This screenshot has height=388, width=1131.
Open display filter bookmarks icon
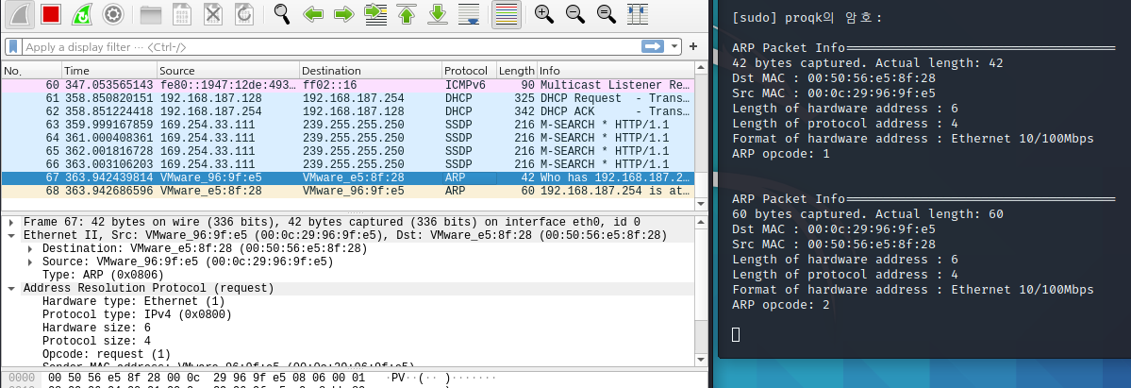[13, 47]
